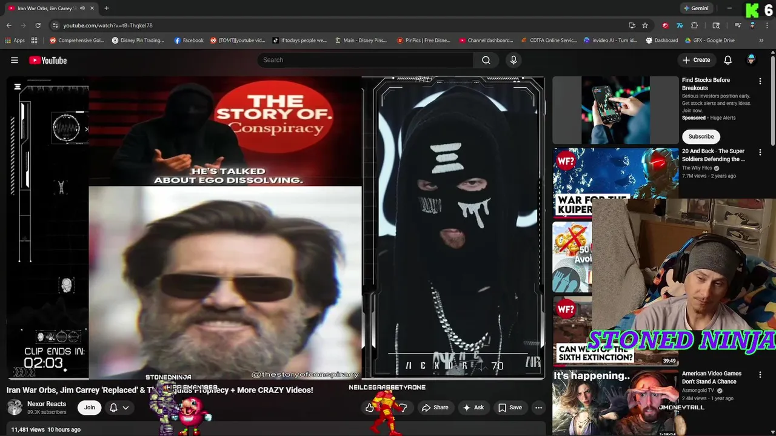776x436 pixels.
Task: Open the media controls toolbar icon
Action: (x=738, y=25)
